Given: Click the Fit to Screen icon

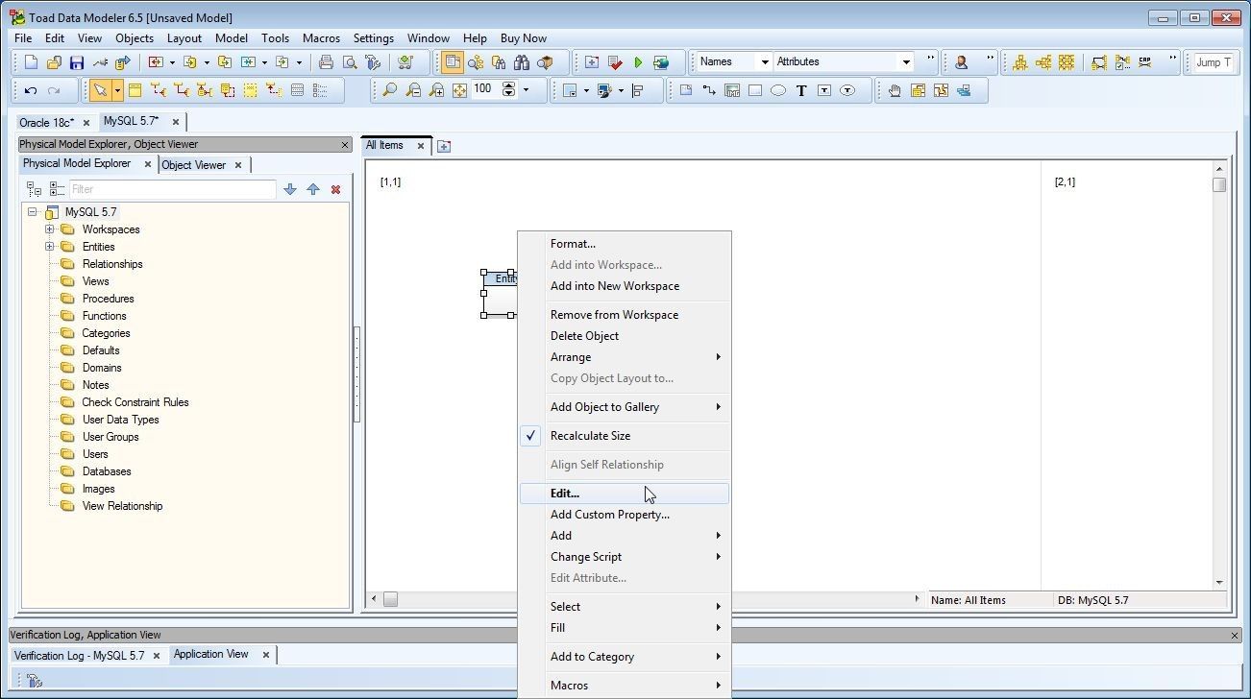Looking at the screenshot, I should pos(459,90).
